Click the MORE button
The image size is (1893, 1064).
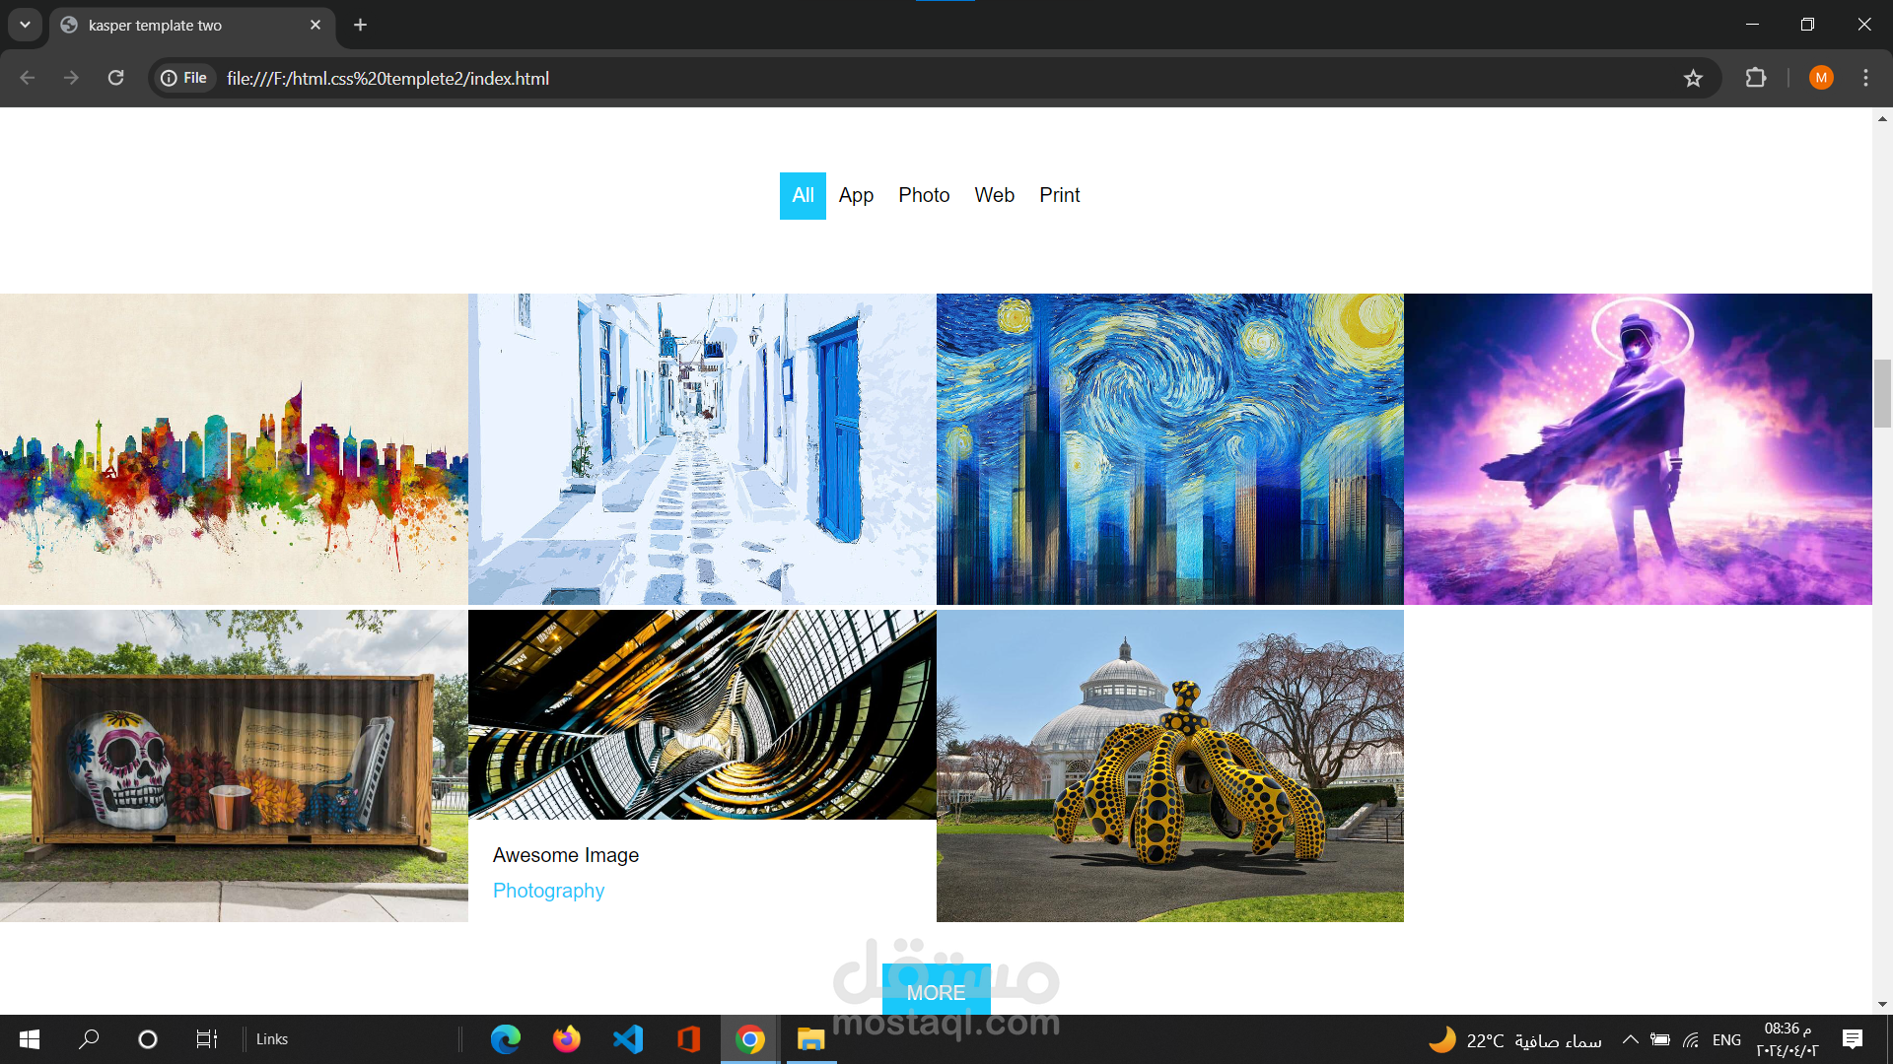coord(936,991)
